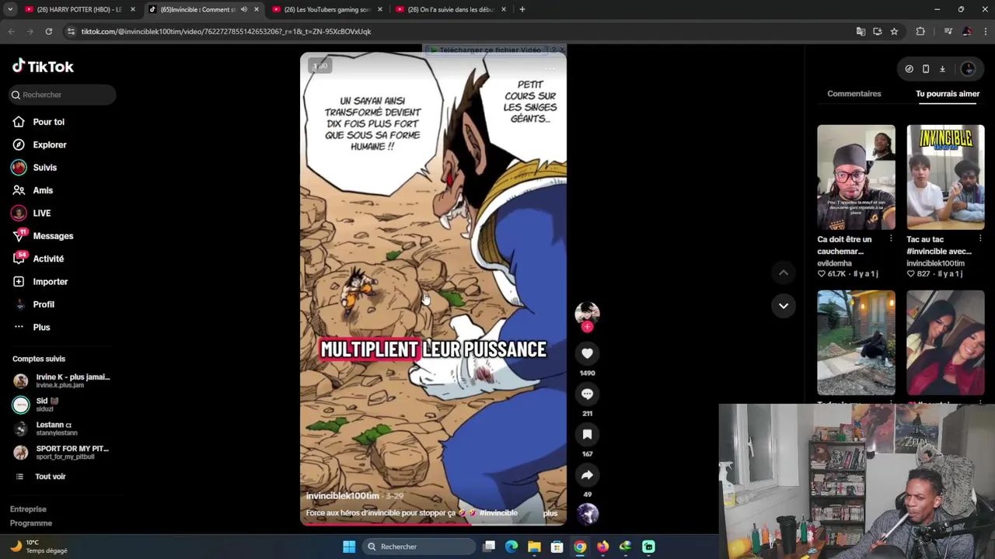Open Tac au tac #invincible video thumbnail
995x559 pixels.
(945, 177)
